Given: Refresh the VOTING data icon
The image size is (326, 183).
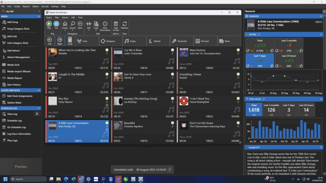Looking at the screenshot, I should [x=259, y=35].
